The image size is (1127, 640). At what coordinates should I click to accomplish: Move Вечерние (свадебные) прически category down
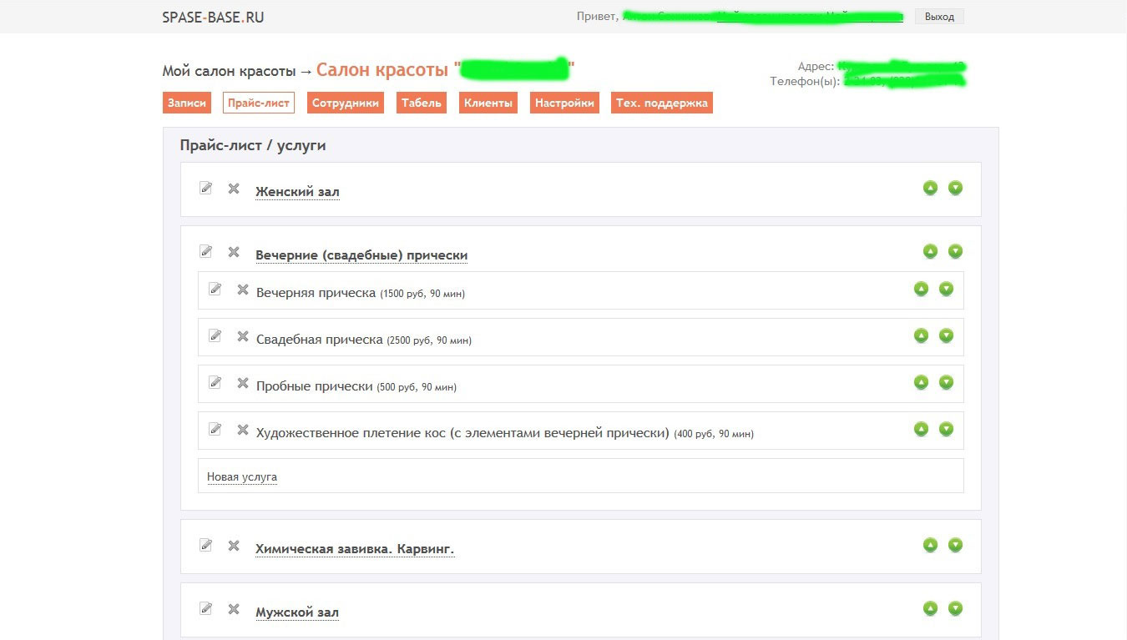click(x=956, y=251)
